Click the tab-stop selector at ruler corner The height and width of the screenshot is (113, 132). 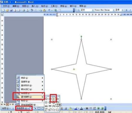pyautogui.click(x=2, y=15)
